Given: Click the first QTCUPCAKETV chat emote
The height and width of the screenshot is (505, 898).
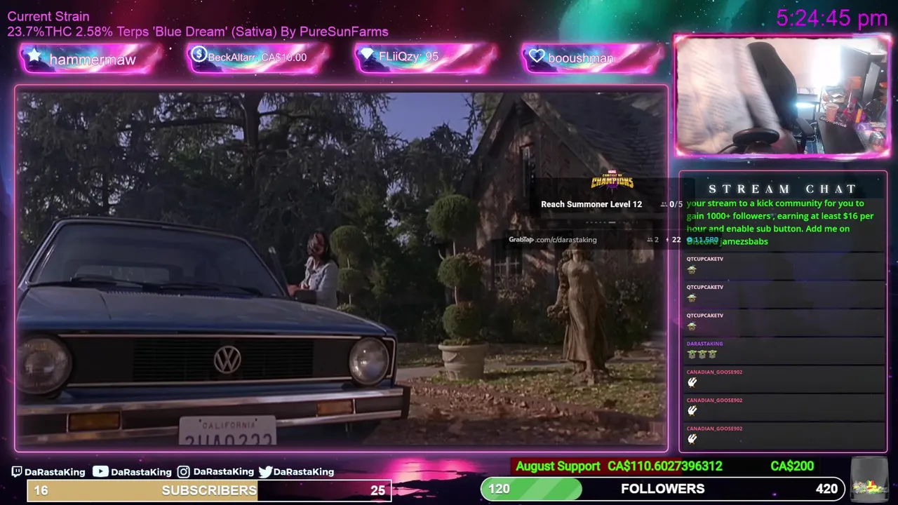Looking at the screenshot, I should tap(692, 270).
